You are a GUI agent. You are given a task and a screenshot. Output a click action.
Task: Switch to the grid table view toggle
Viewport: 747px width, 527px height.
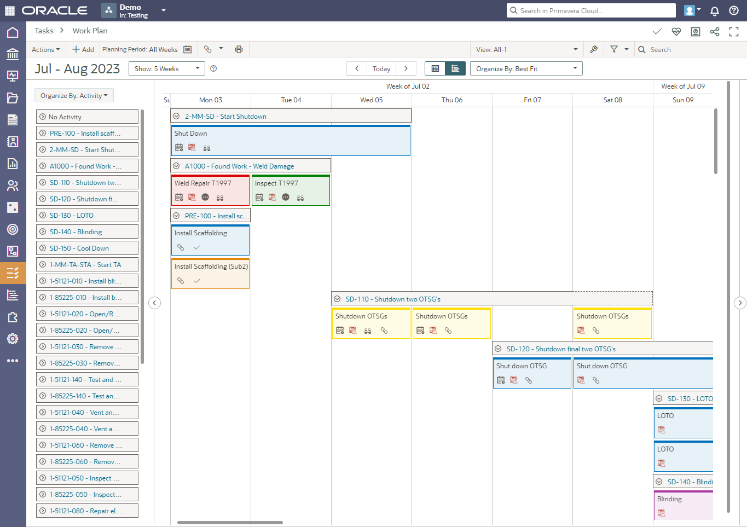pyautogui.click(x=435, y=68)
